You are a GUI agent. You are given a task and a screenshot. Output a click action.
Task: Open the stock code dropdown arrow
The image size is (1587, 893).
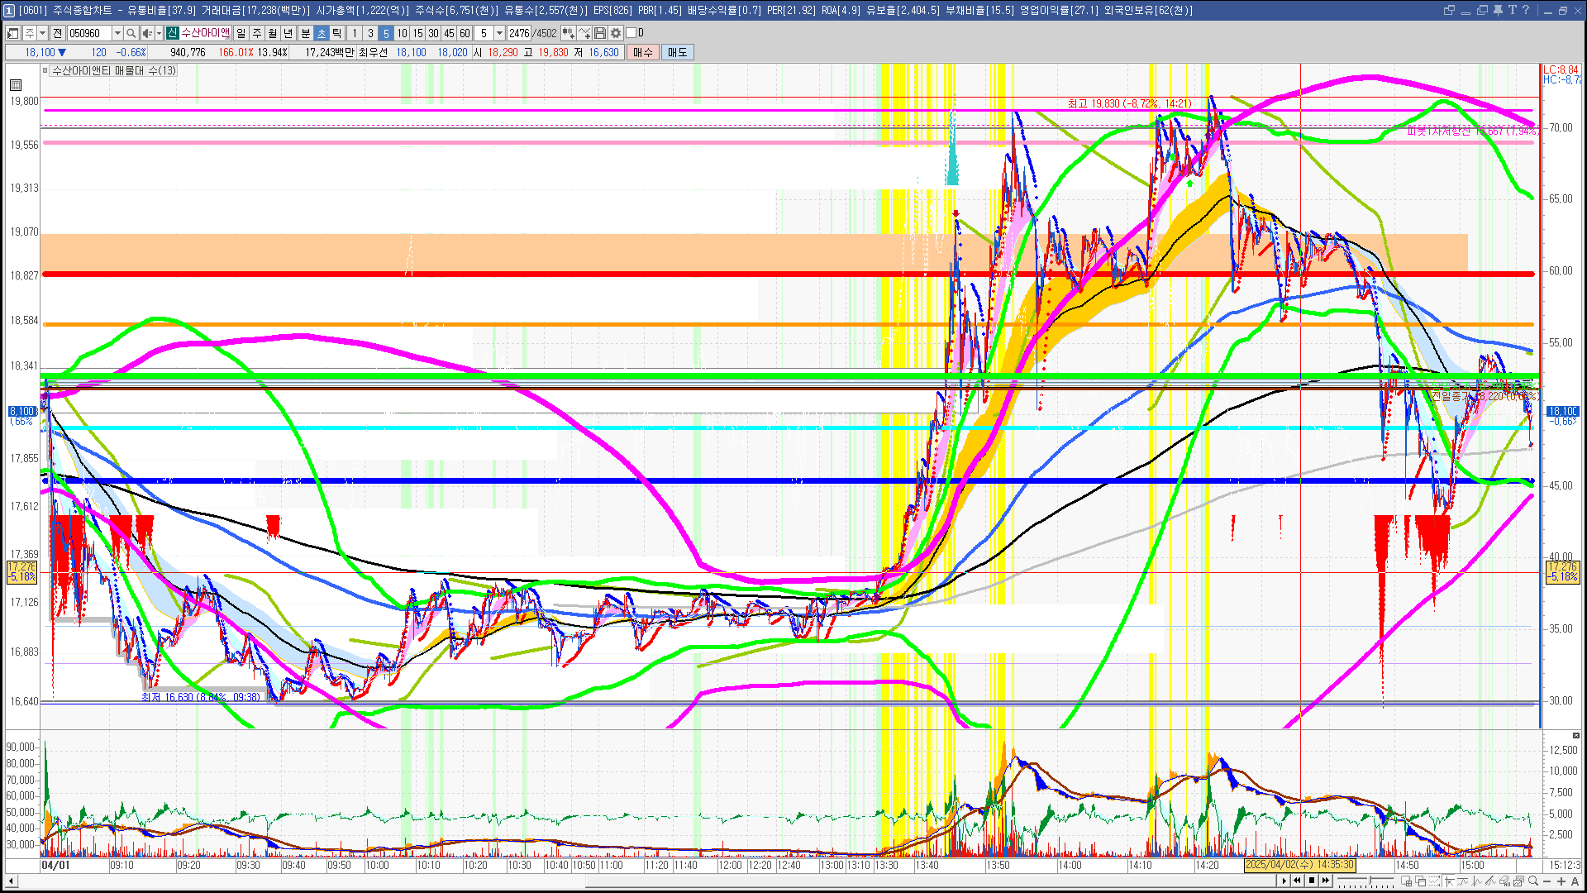117,33
